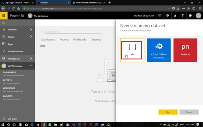Open DATASETS under My Workspace
The height and width of the screenshot is (127, 203).
coord(8,96)
